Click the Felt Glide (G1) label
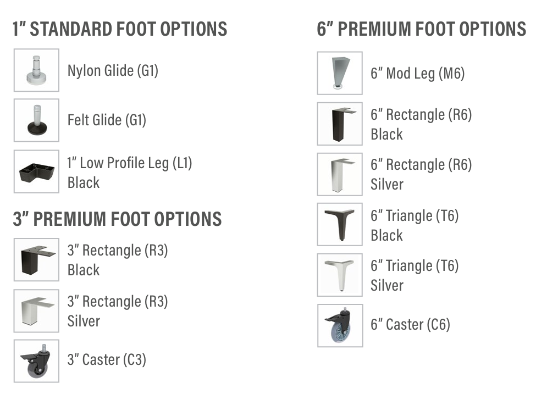The width and height of the screenshot is (547, 394). 107,120
